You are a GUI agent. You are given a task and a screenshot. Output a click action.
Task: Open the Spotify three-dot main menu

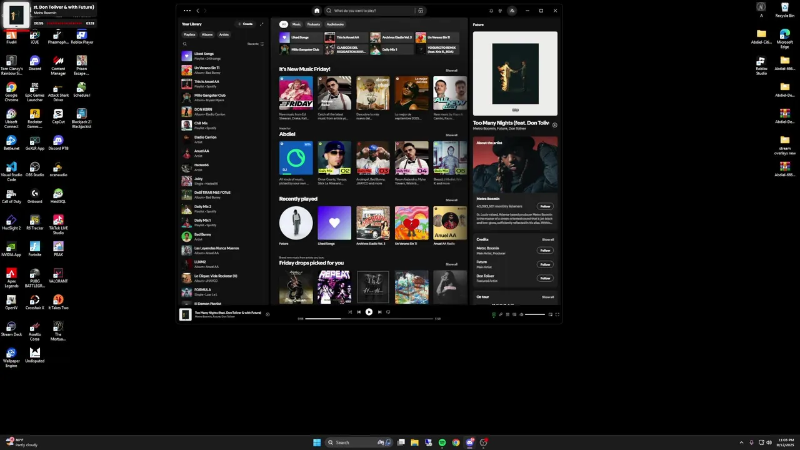tap(187, 11)
